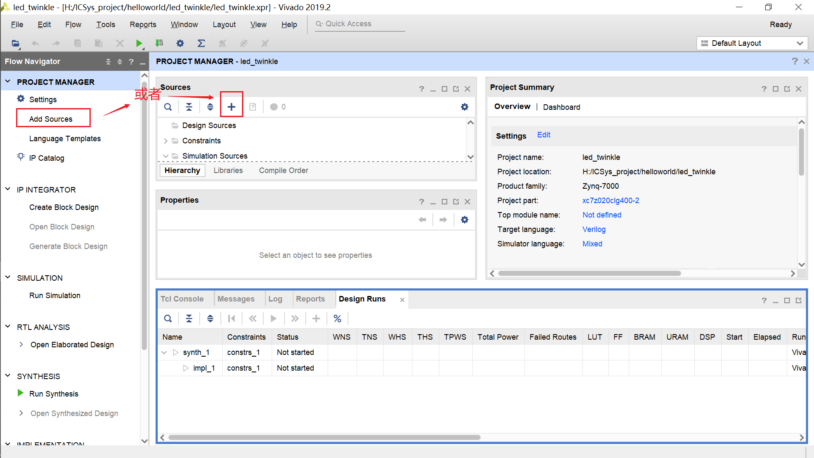This screenshot has width=814, height=458.
Task: Click the Quick Access search field
Action: tap(360, 24)
